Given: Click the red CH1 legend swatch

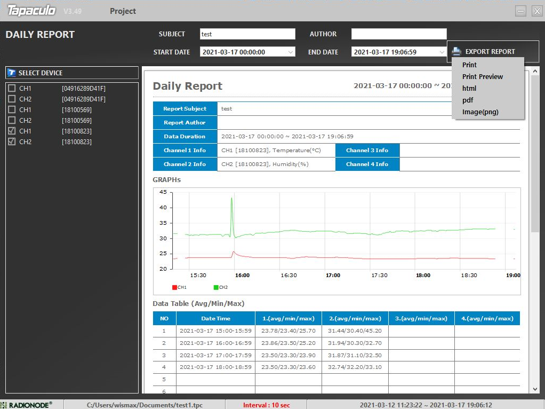Looking at the screenshot, I should pos(174,287).
